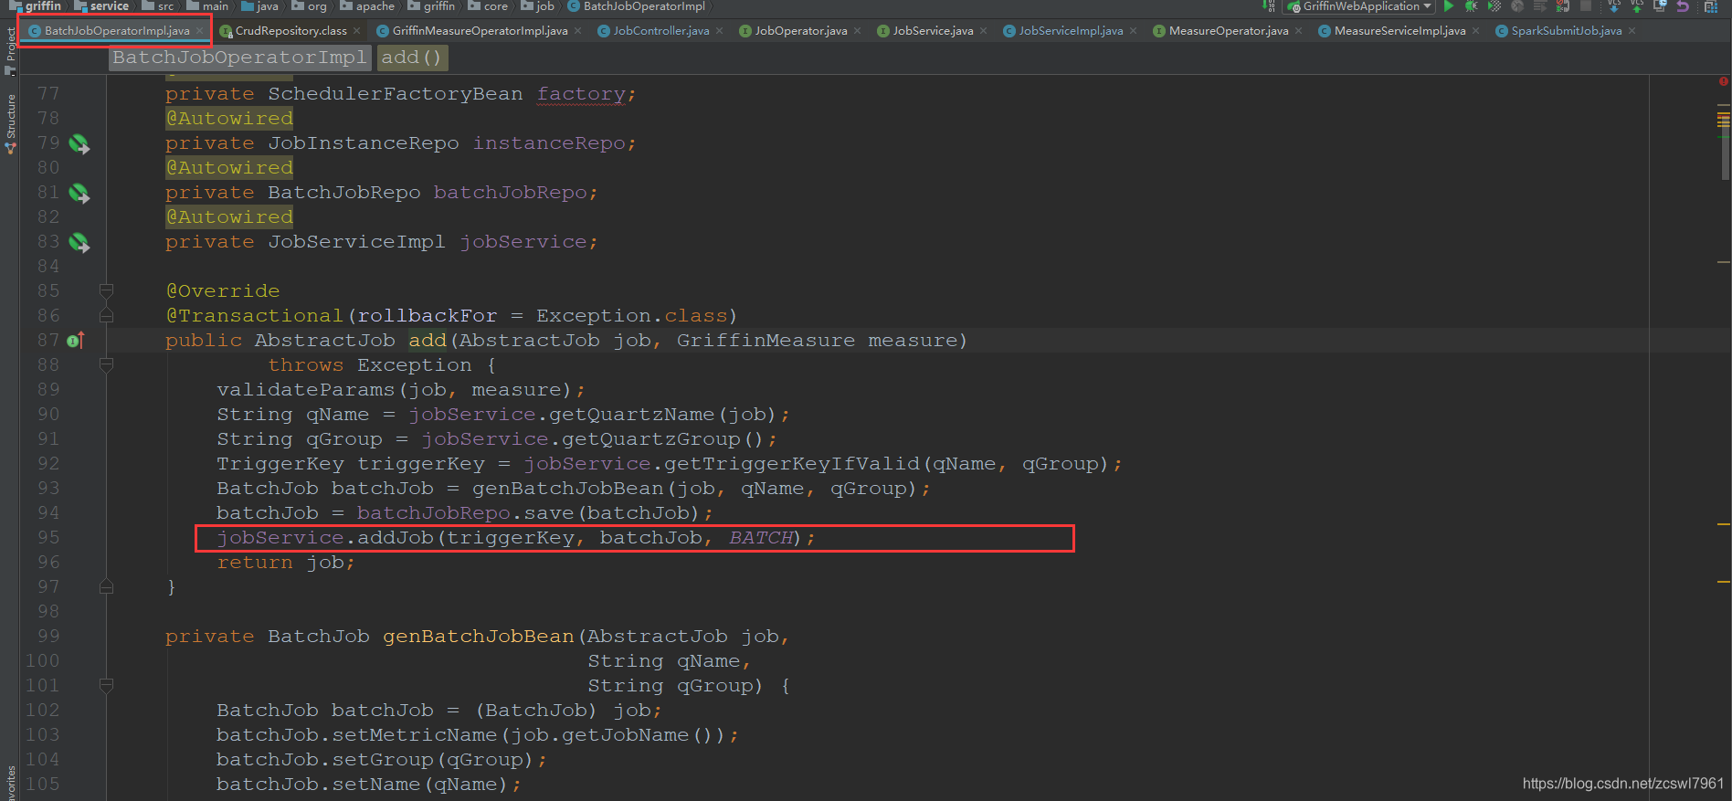This screenshot has width=1732, height=801.
Task: Click autowired bean gutter icon on line 81
Action: click(x=79, y=193)
